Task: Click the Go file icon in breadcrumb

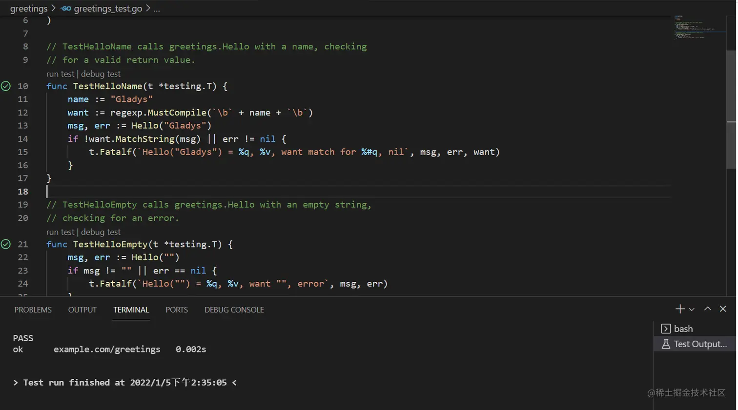Action: pos(66,8)
